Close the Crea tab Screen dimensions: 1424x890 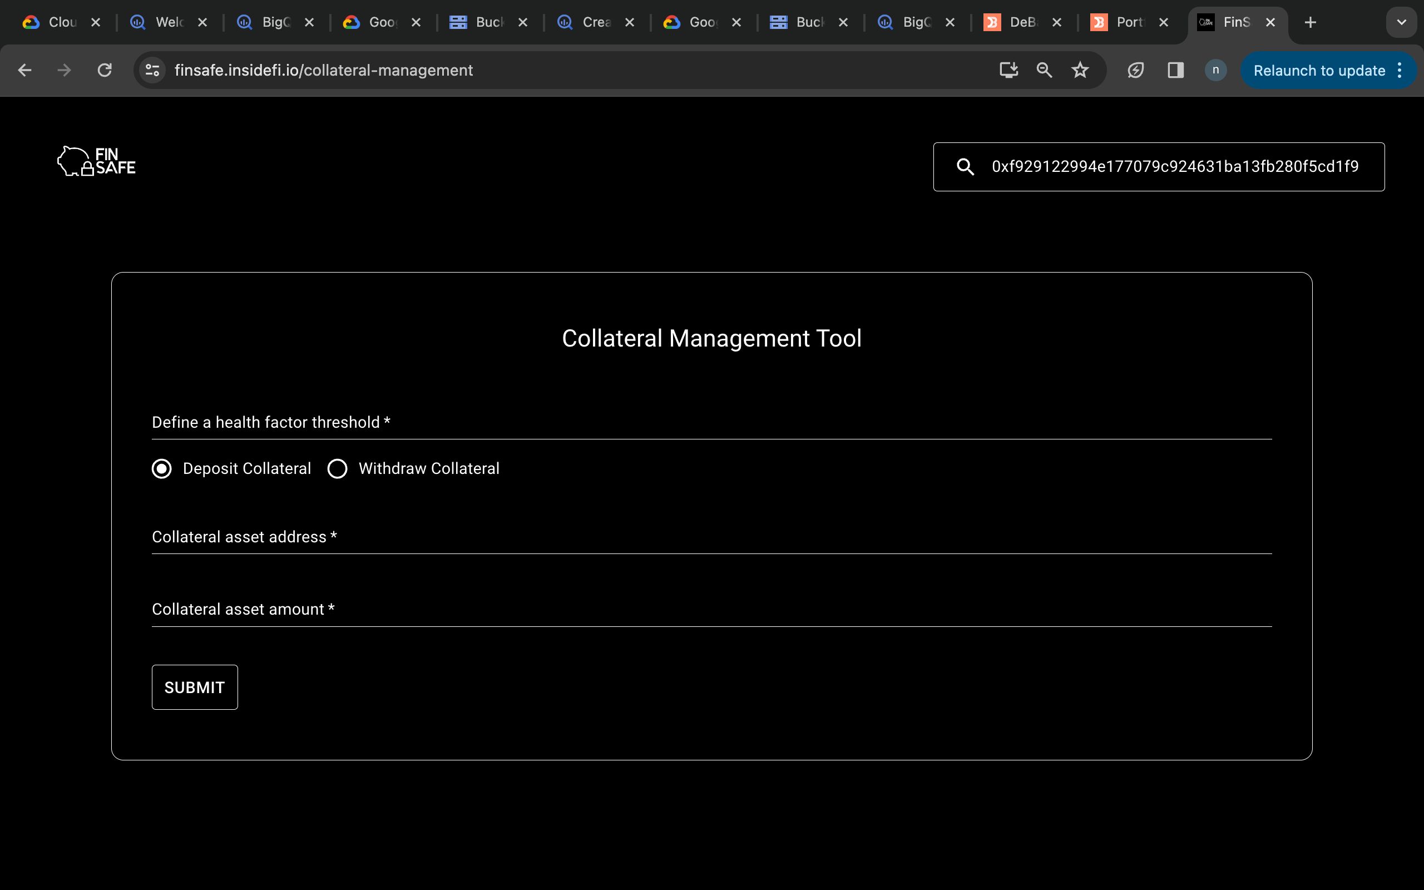630,22
